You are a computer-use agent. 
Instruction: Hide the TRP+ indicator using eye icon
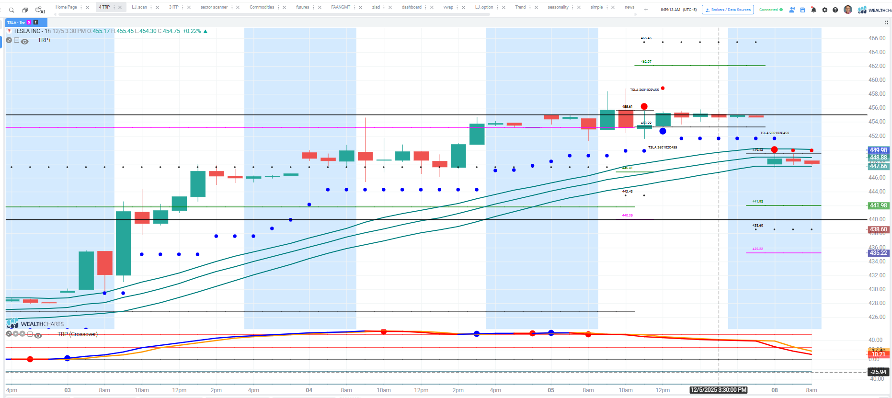[25, 41]
